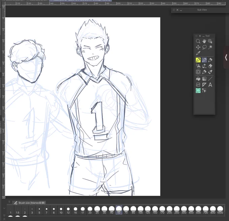Set brush size to 30
Image resolution: width=229 pixels, height=221 pixels.
[104, 210]
